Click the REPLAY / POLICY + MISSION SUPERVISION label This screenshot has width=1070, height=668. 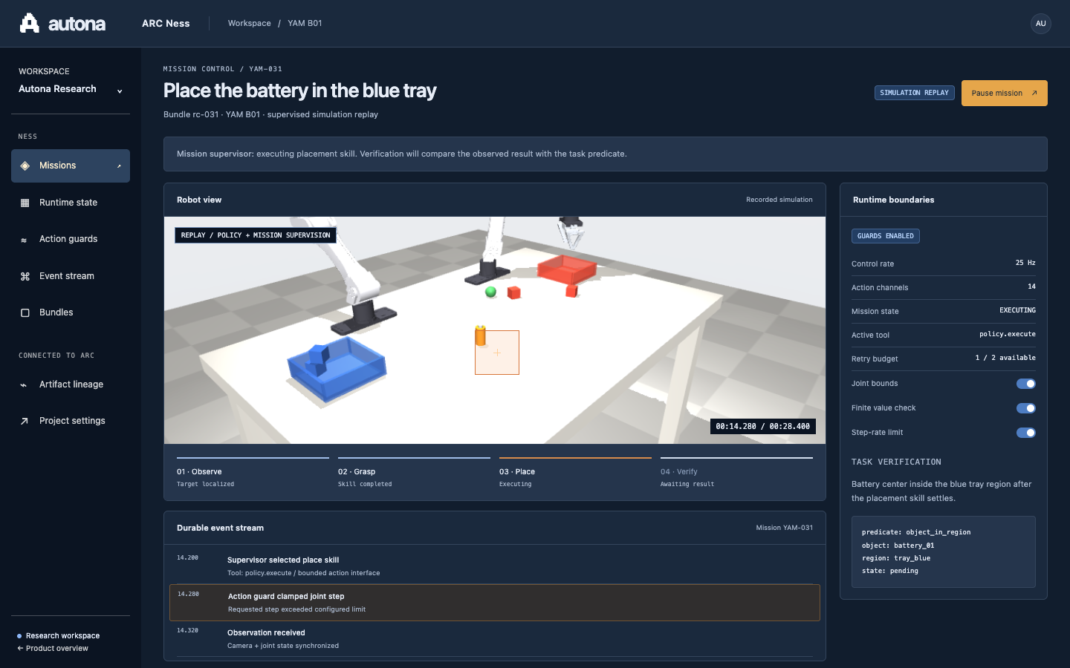point(256,235)
